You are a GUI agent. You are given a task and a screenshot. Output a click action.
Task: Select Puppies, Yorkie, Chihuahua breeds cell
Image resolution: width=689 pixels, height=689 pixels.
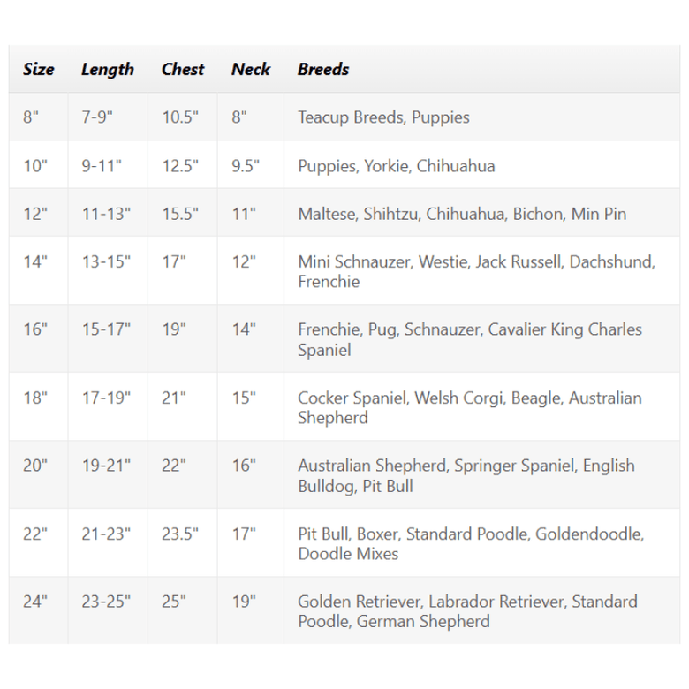[482, 165]
